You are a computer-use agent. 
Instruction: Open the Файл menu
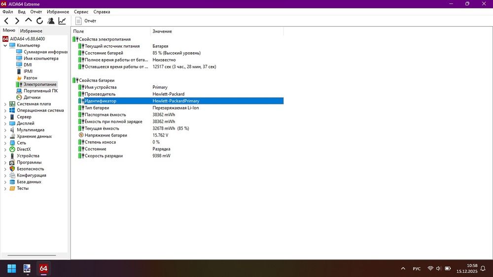[8, 12]
